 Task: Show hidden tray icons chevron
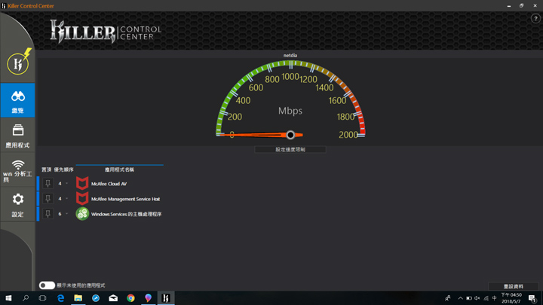point(460,298)
